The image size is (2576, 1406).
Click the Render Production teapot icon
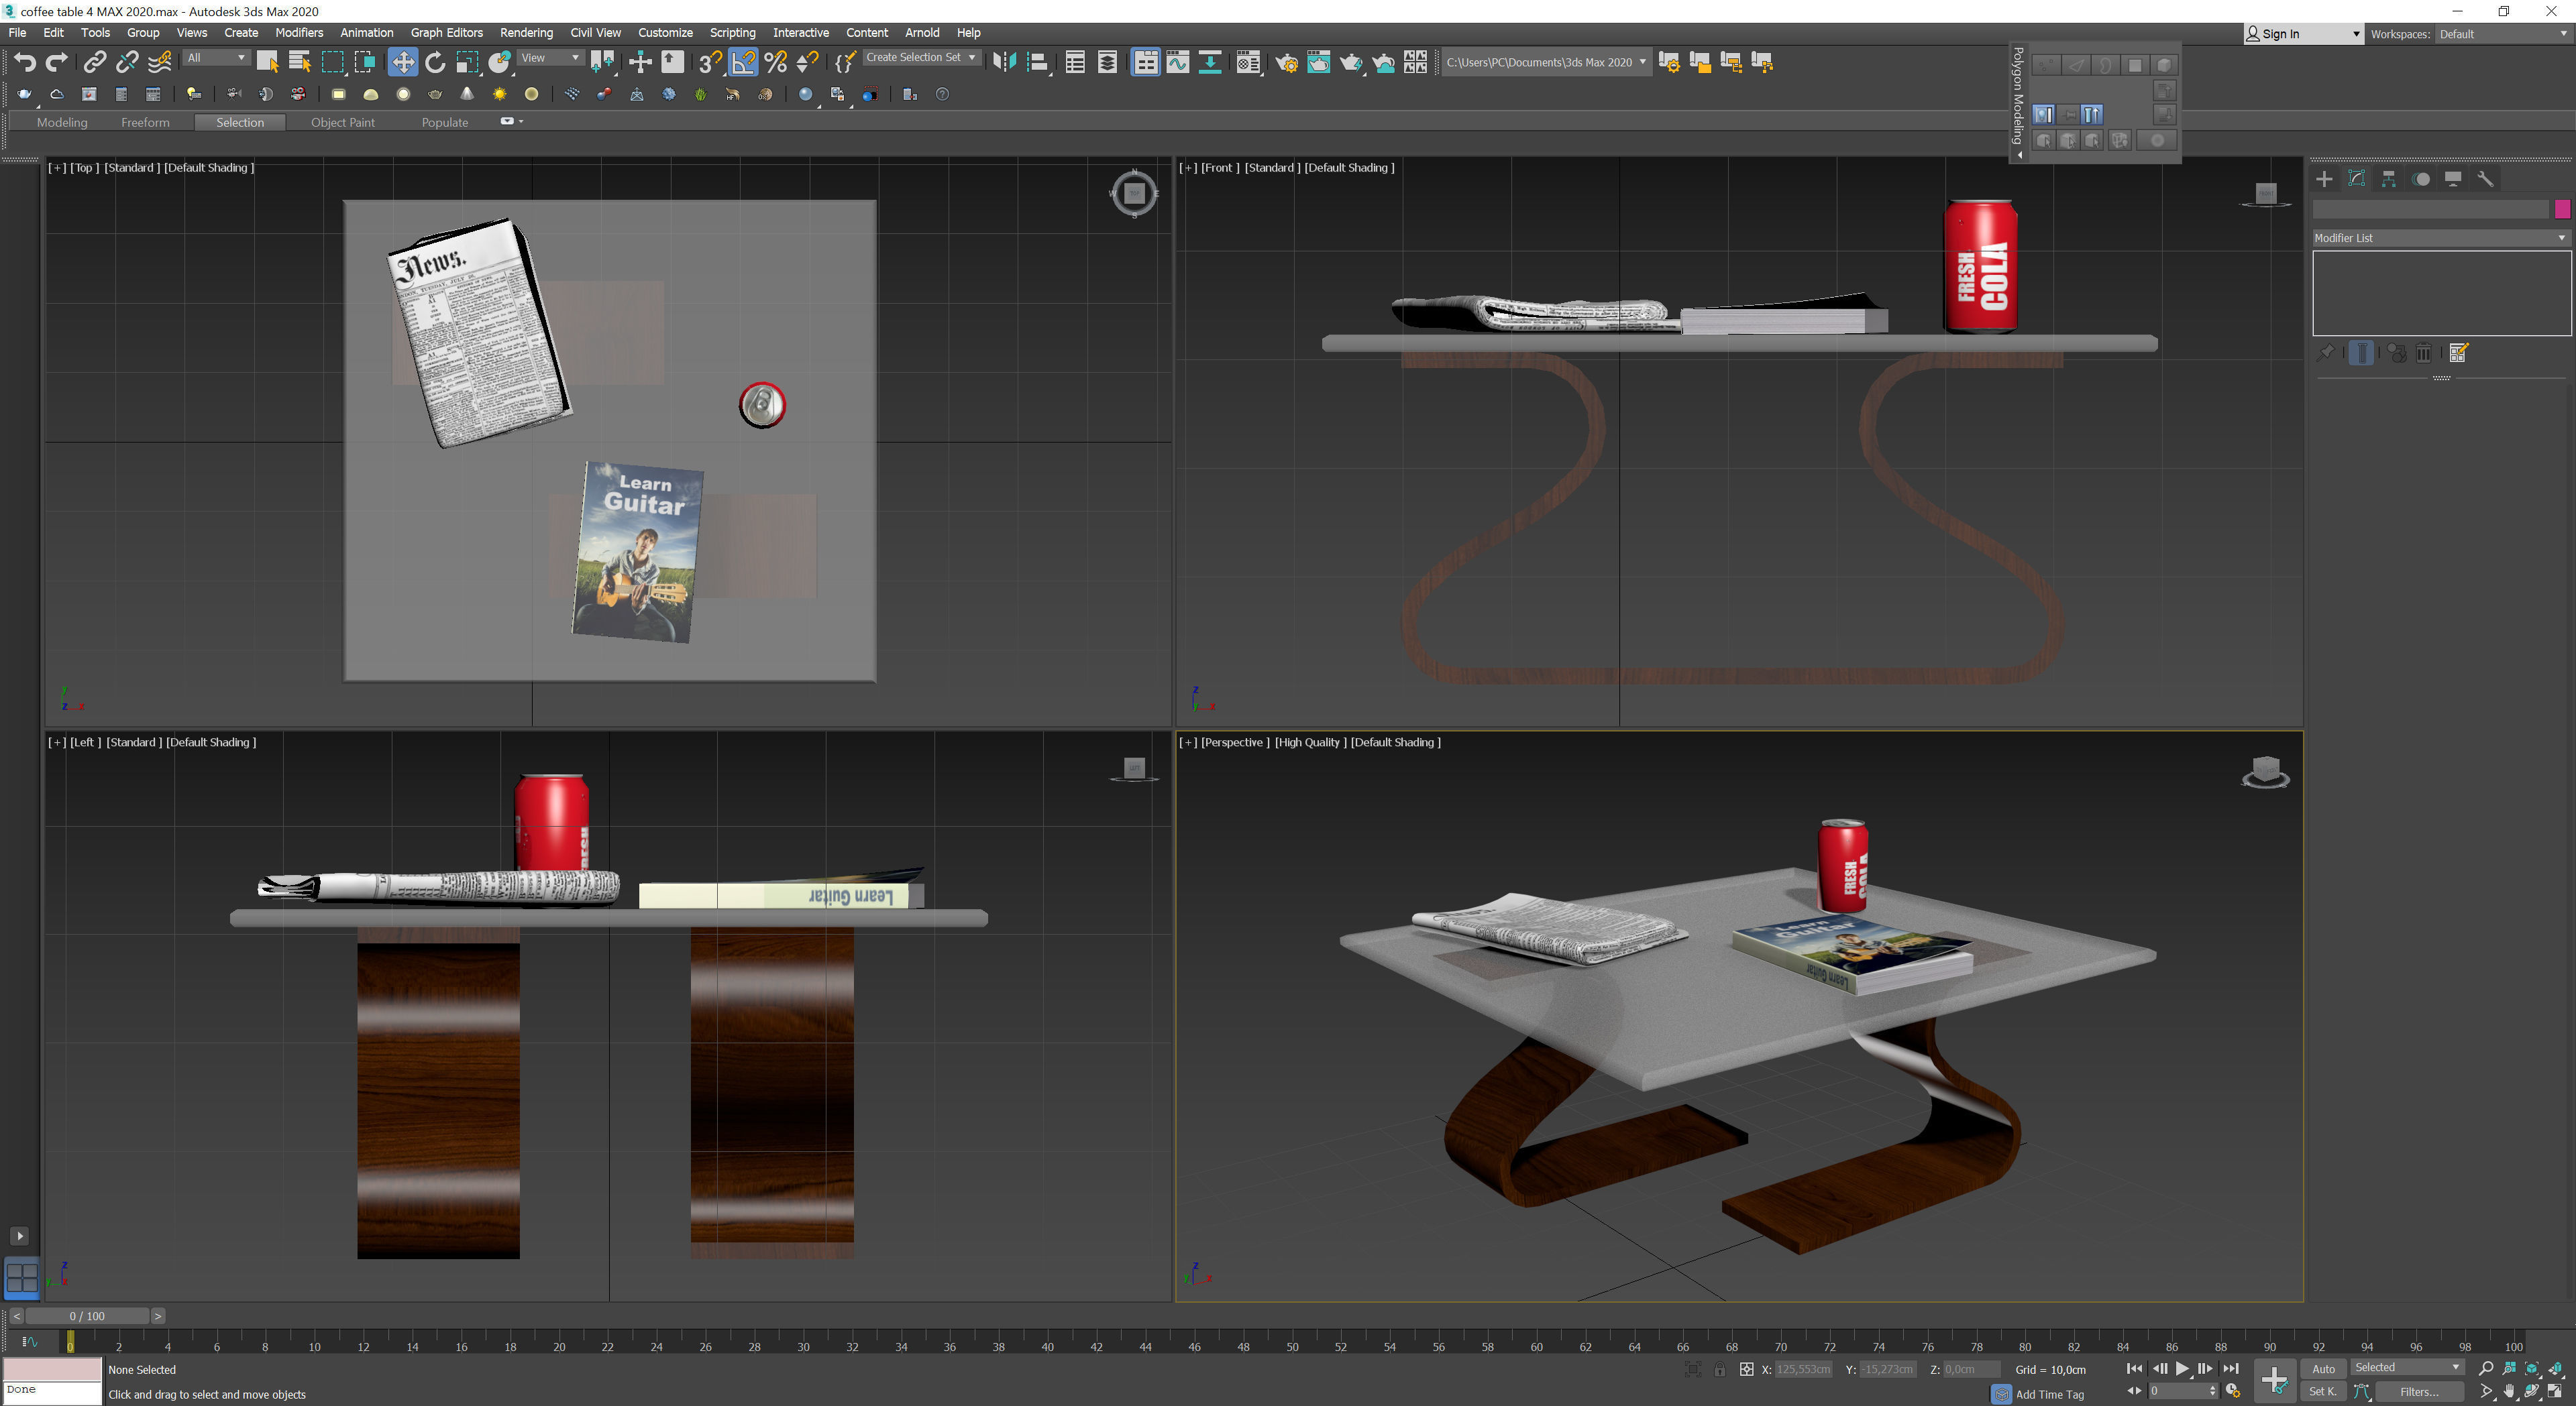tap(1351, 62)
